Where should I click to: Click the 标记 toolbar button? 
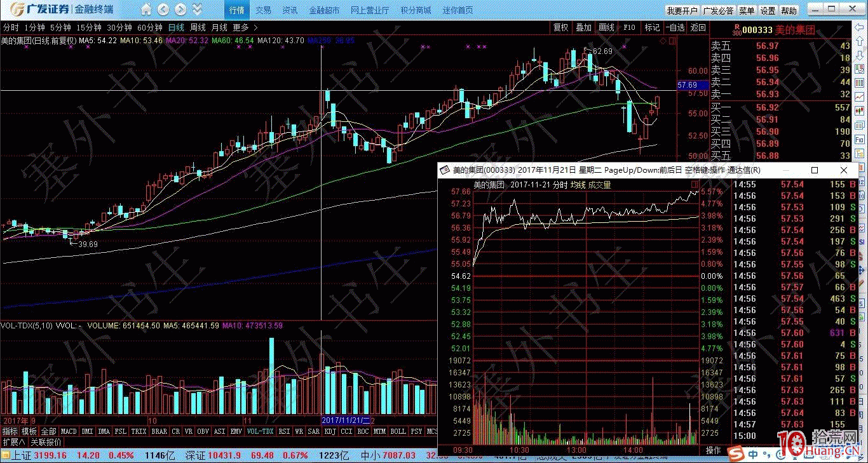652,27
